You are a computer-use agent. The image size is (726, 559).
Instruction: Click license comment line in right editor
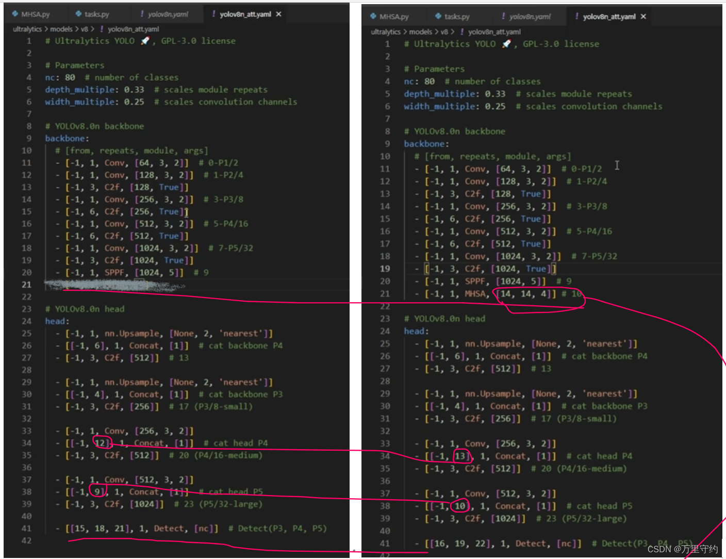pyautogui.click(x=502, y=44)
